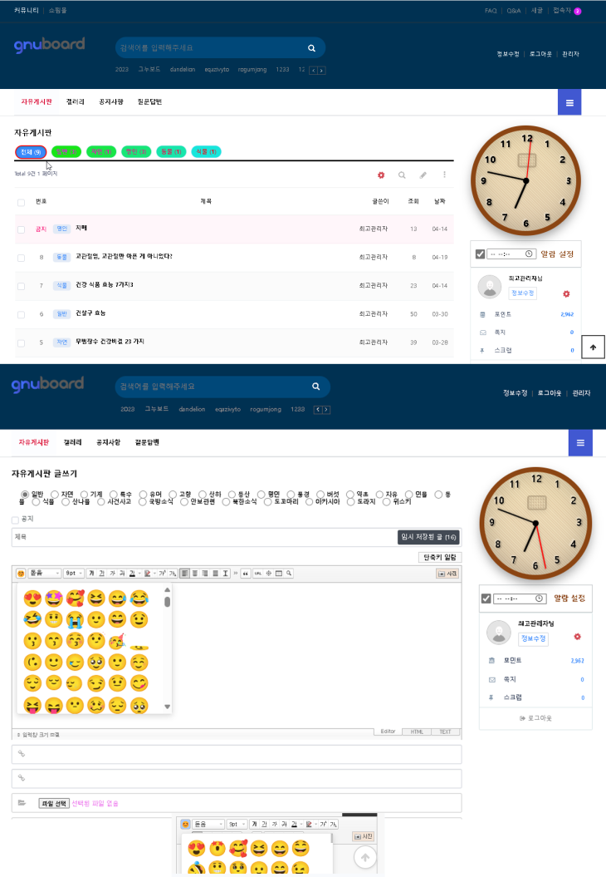Open the 새글 link in top bar
This screenshot has width=606, height=877.
[537, 11]
